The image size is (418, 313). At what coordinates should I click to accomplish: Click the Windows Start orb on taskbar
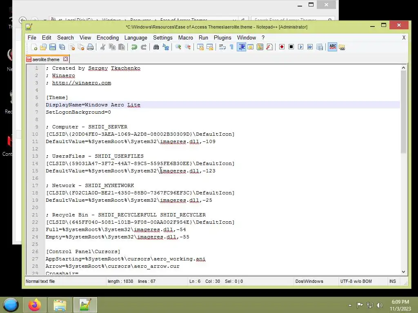(11, 305)
